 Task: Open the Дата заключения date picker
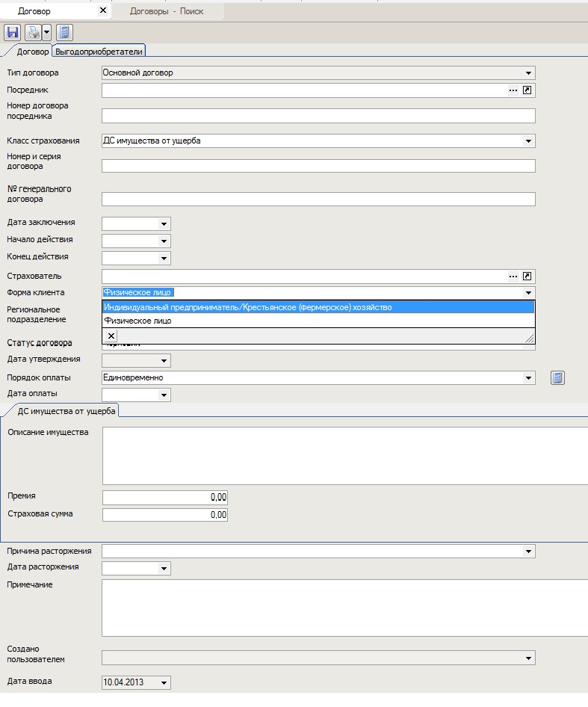(164, 223)
